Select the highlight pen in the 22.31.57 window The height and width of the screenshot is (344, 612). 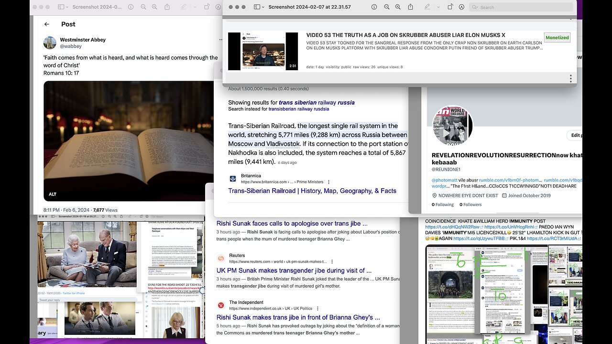427,7
